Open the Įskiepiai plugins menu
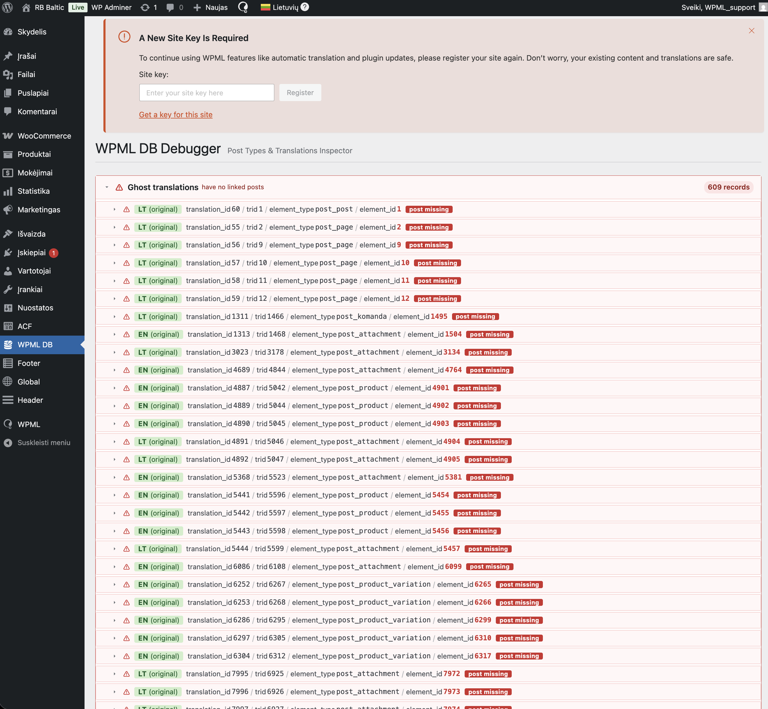 [31, 253]
